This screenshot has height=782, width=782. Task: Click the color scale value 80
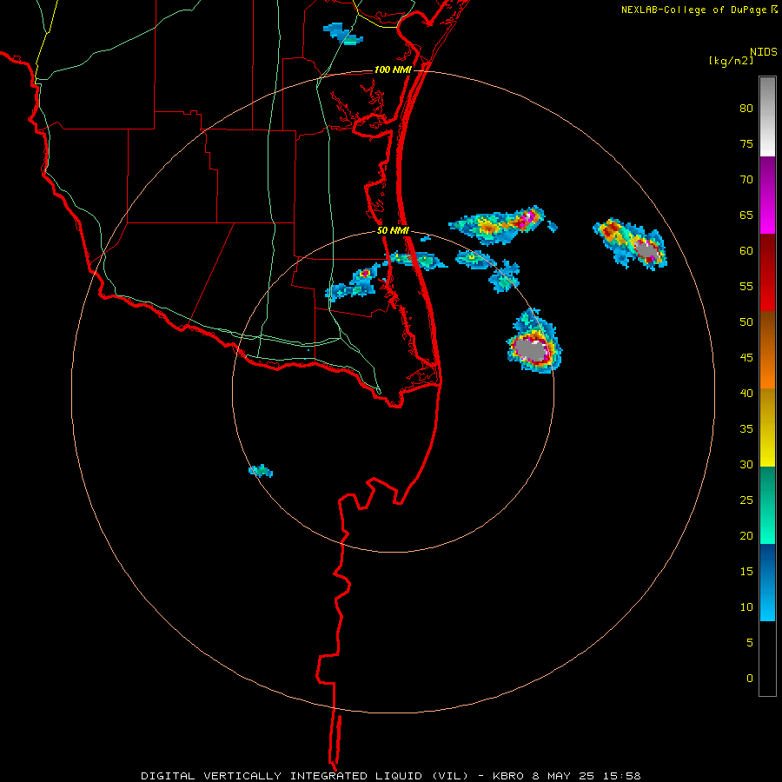(x=746, y=109)
